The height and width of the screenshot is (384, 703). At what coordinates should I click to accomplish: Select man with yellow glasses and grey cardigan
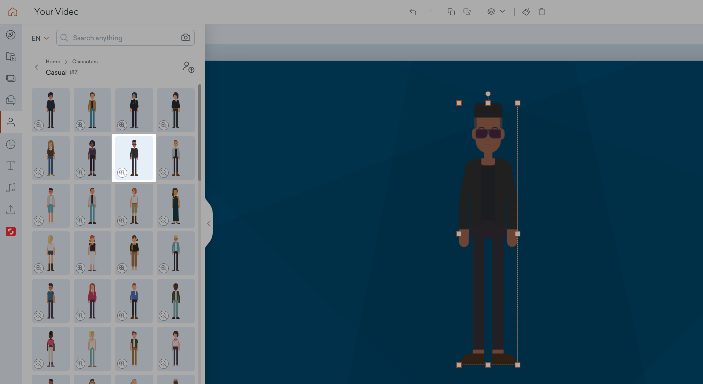coord(176,158)
